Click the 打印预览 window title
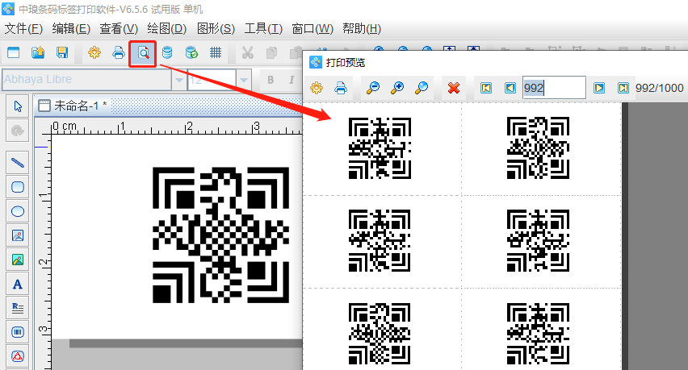This screenshot has width=688, height=370. (x=346, y=63)
